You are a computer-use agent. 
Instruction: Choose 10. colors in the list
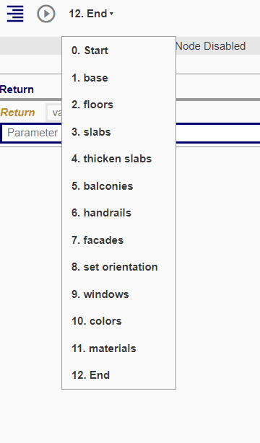coord(119,321)
